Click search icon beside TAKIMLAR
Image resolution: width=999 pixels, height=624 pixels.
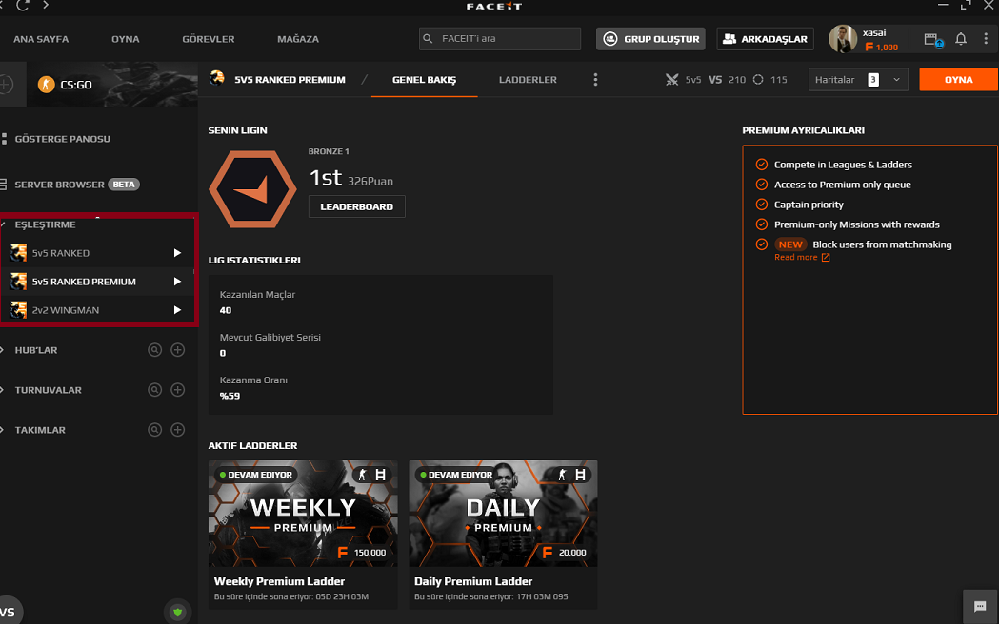[155, 430]
